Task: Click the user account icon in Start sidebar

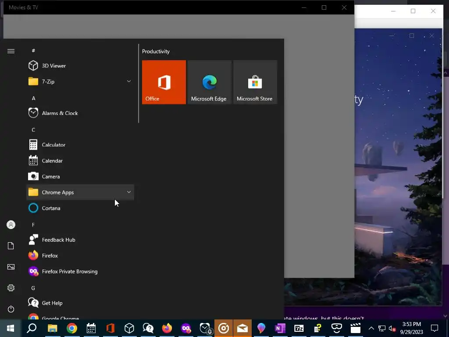Action: pos(11,225)
